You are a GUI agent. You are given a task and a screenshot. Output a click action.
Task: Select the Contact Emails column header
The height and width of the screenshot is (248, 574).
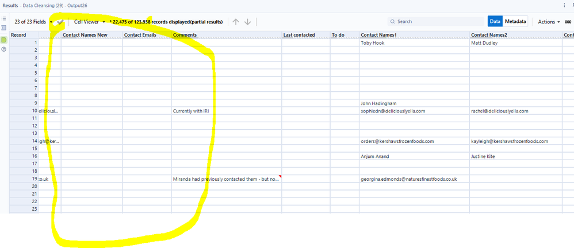point(147,35)
